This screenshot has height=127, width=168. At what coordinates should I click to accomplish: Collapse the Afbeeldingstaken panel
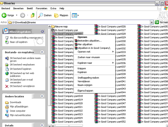pyautogui.click(x=42, y=32)
